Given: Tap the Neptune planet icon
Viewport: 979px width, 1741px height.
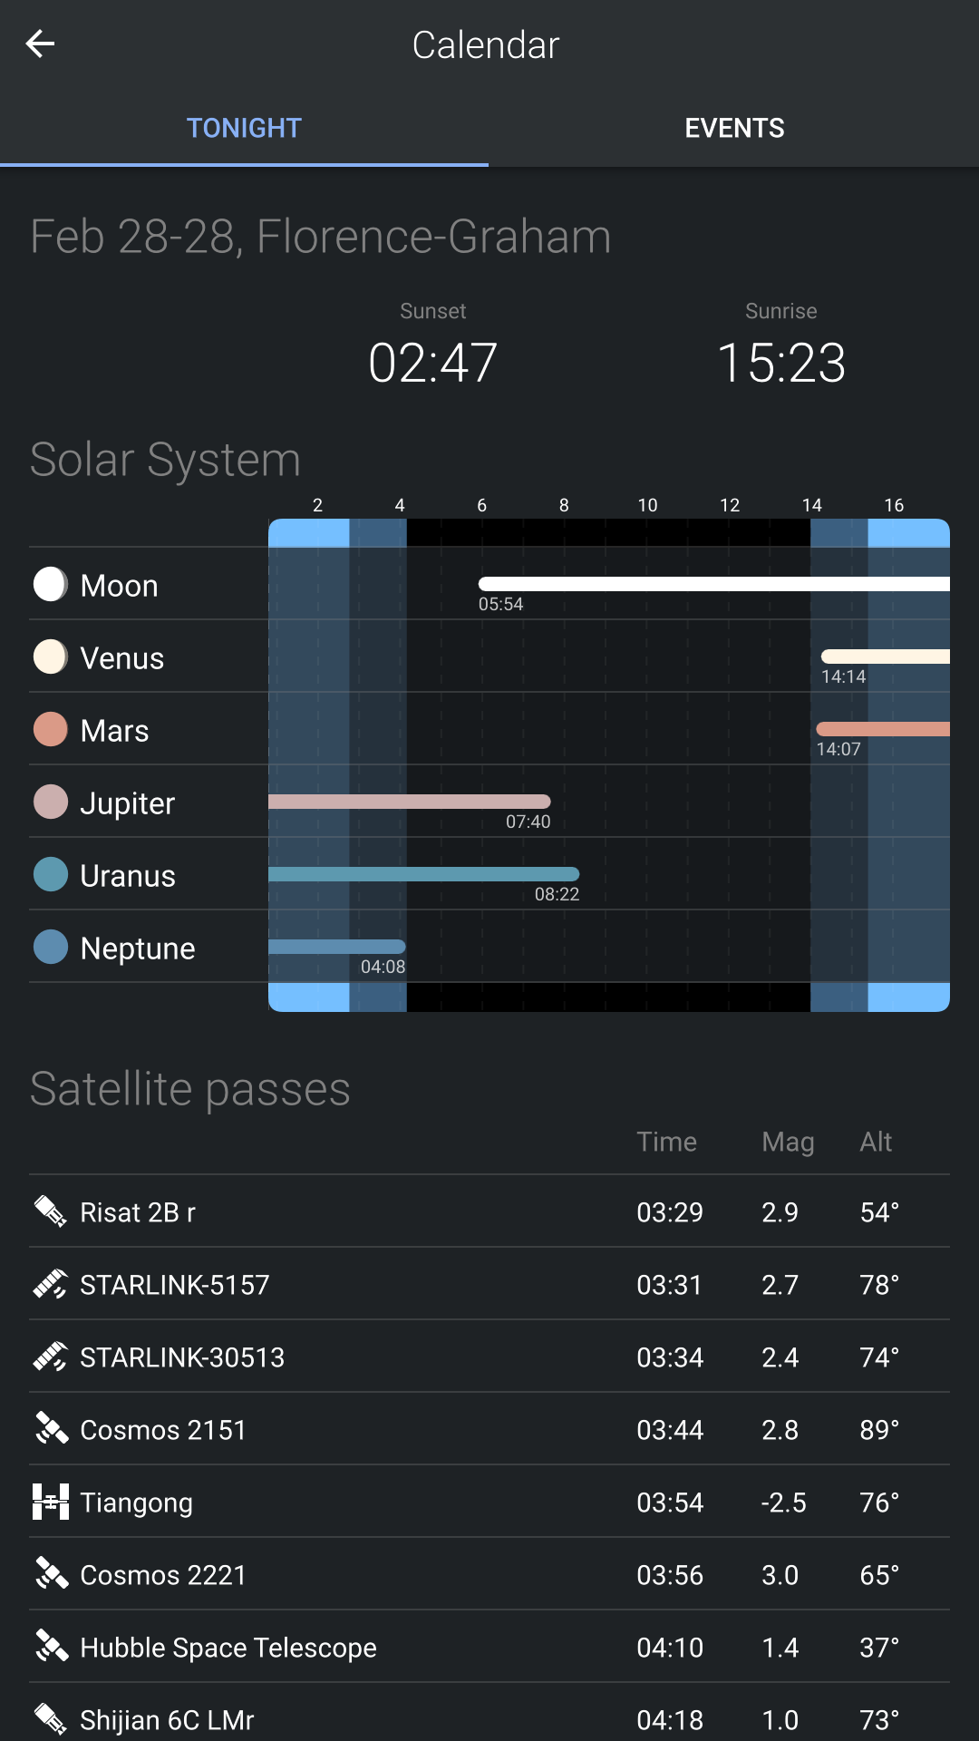Looking at the screenshot, I should (51, 948).
